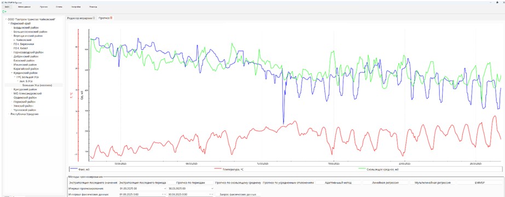The height and width of the screenshot is (197, 505).
Task: Open the Отчеты menu
Action: (x=59, y=7)
